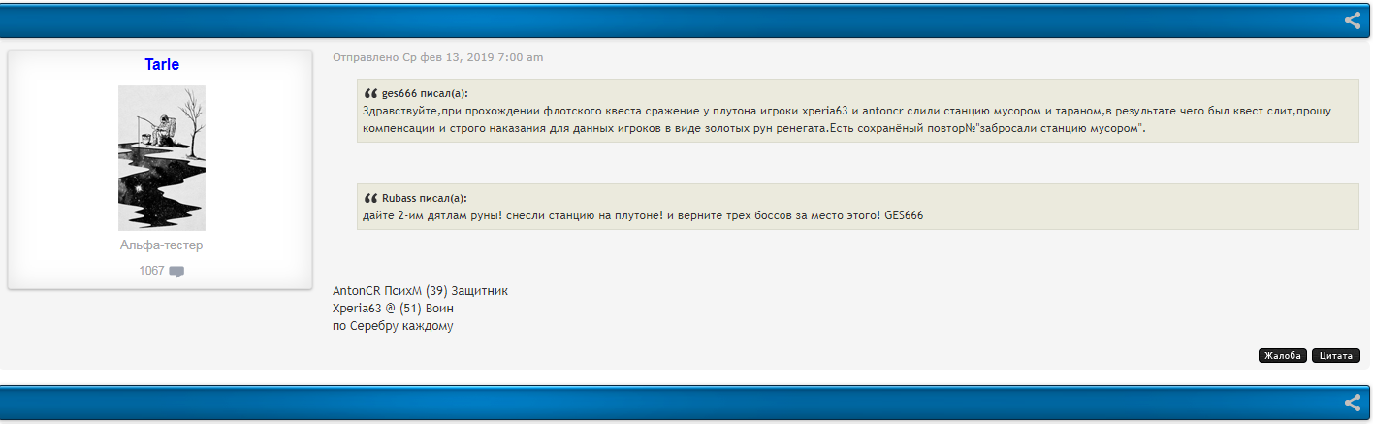Viewport: 1373px width, 424px height.
Task: Click the post date 'Отправлено Ср фев 13, 2019'
Action: 437,57
